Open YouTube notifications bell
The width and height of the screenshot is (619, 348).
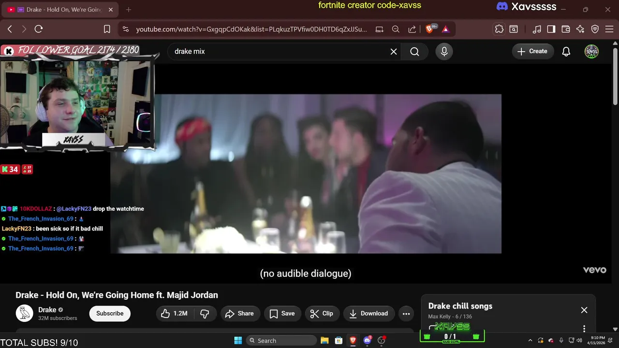point(566,51)
